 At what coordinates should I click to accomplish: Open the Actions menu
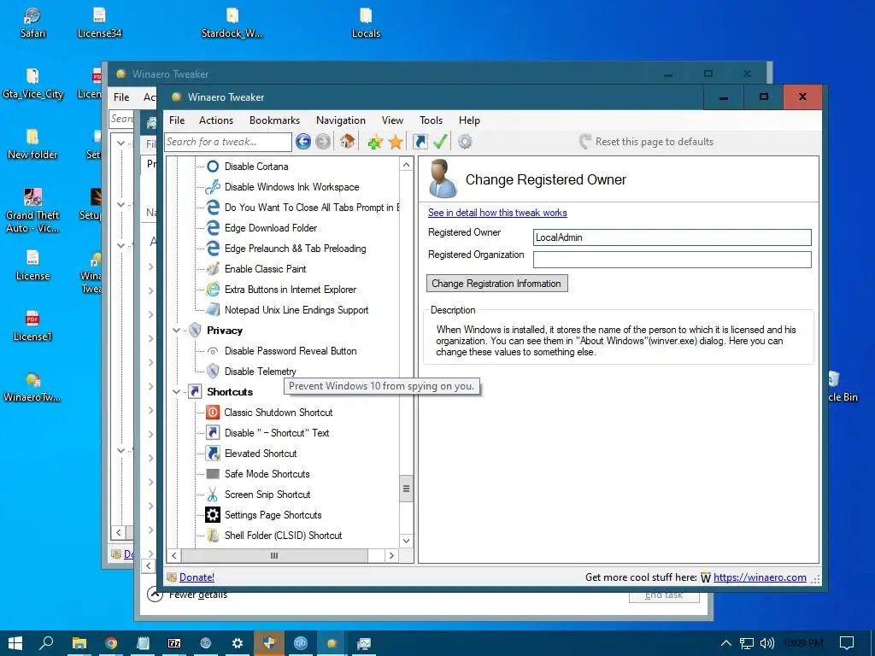coord(216,120)
